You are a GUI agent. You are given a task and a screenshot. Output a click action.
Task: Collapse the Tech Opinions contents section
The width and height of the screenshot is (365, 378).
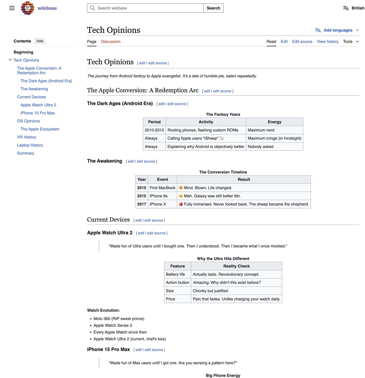[x=10, y=60]
